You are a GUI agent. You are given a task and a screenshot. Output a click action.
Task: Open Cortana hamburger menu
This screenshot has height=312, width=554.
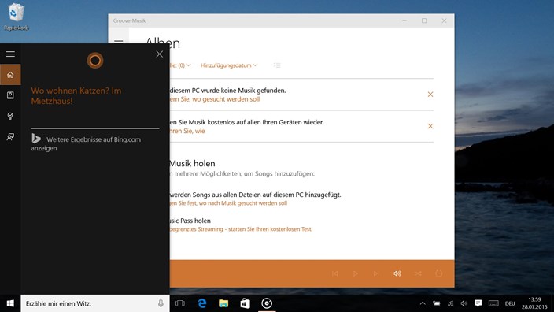pos(10,54)
